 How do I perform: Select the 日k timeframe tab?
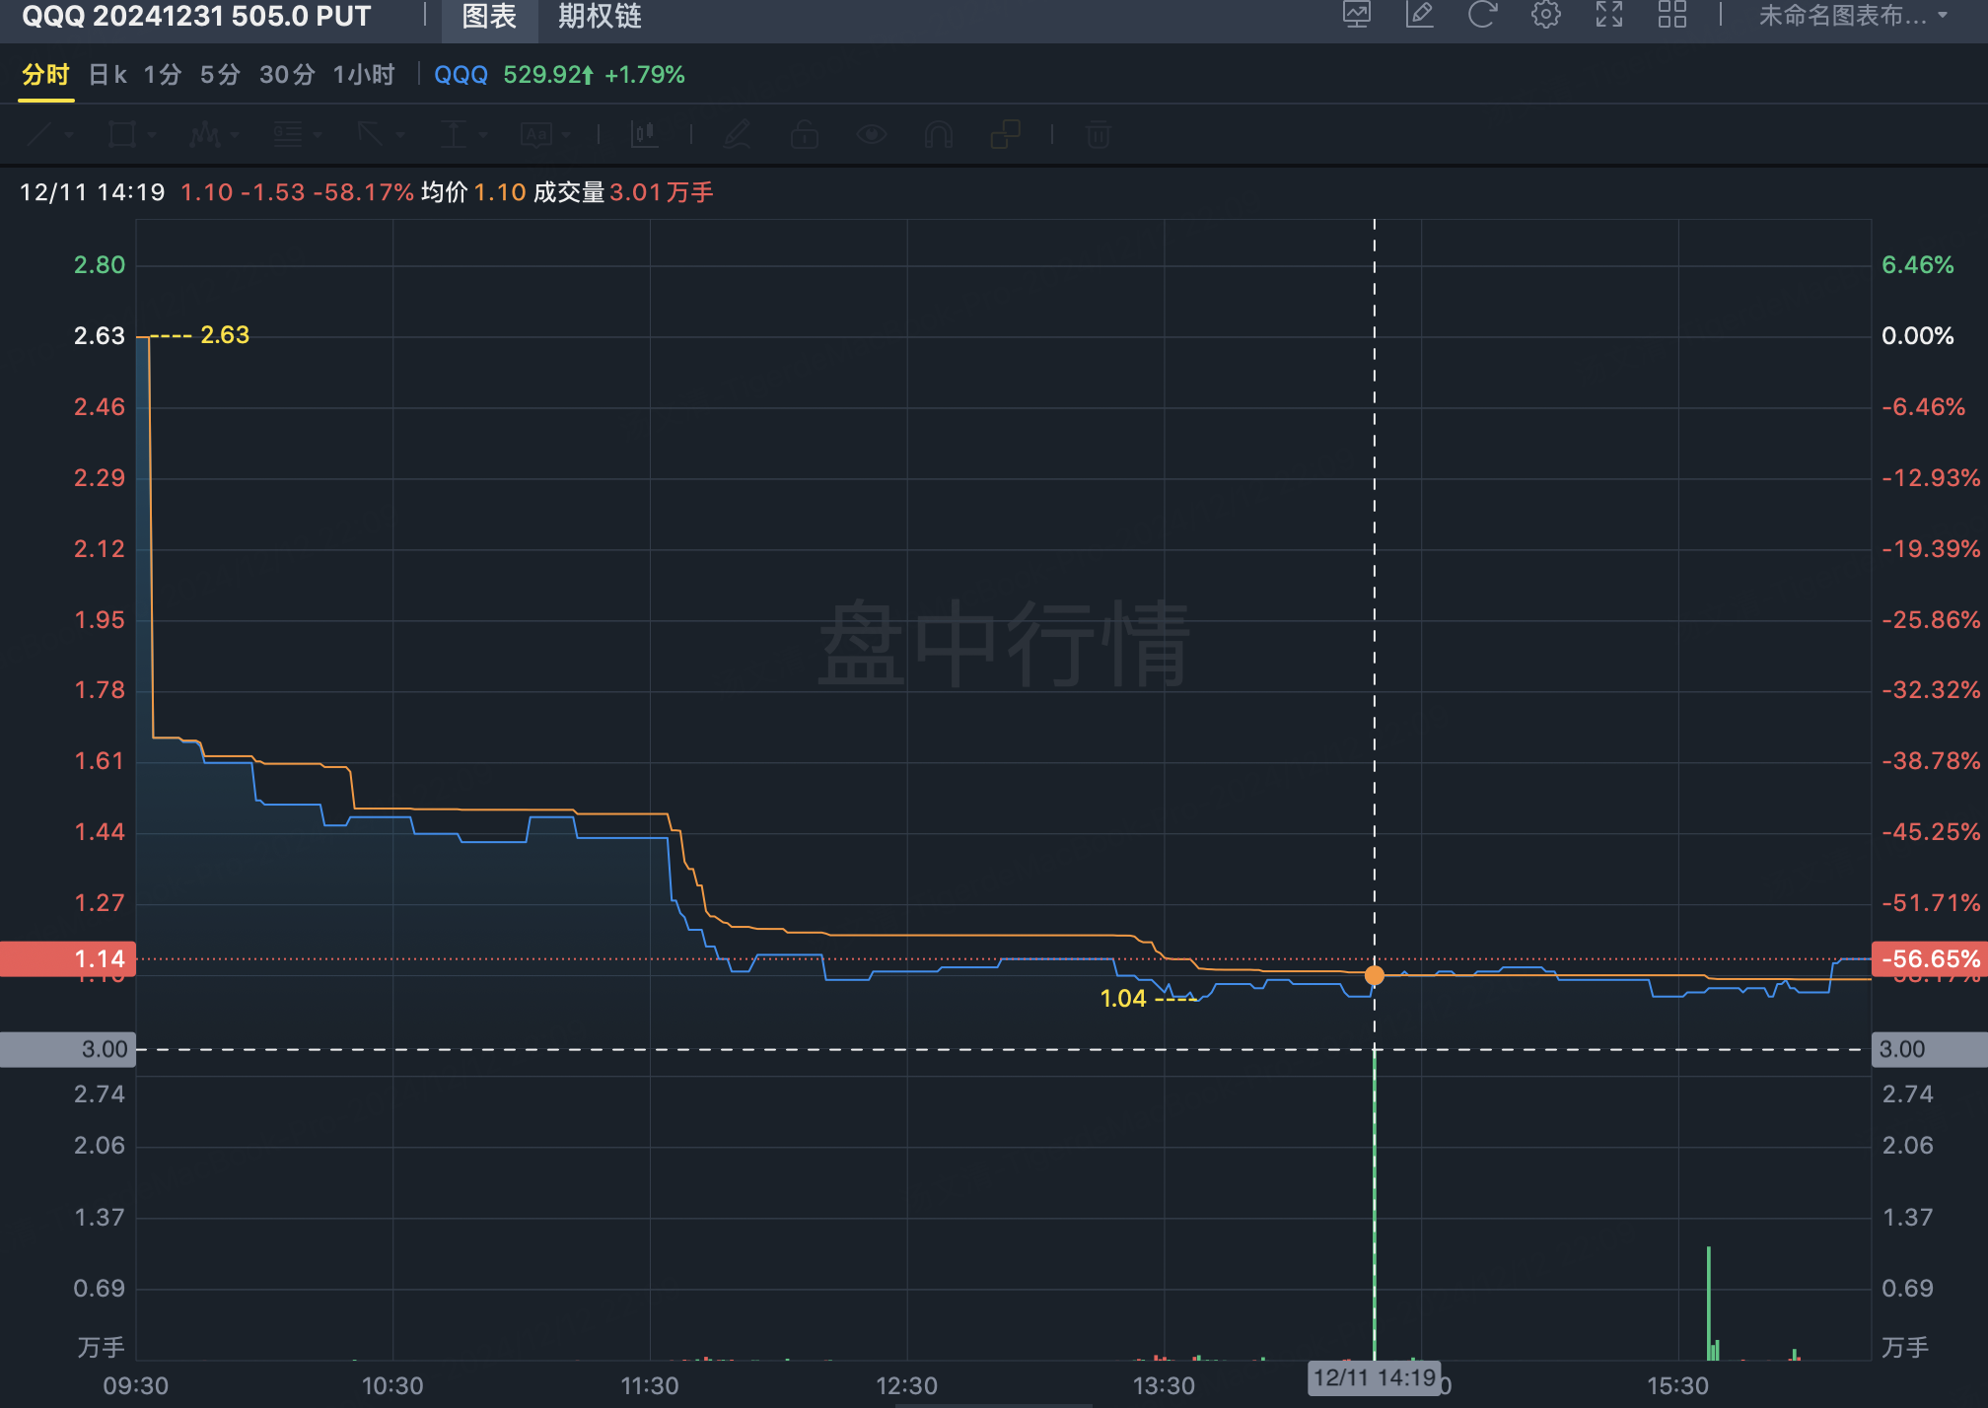107,75
